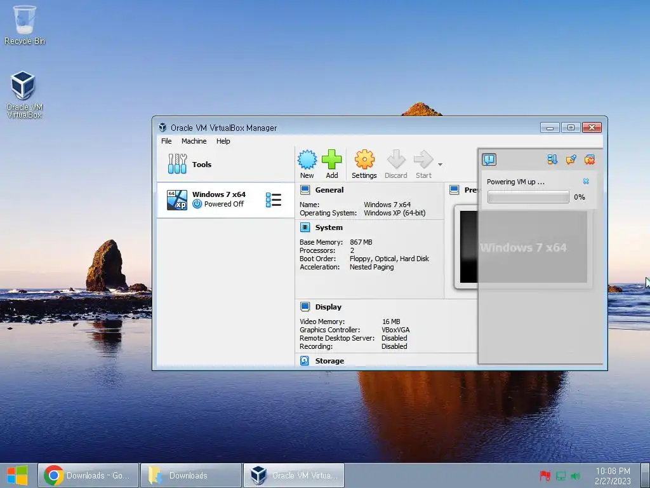
Task: Click the Windows 7 x64 preview thumbnail
Action: (x=523, y=247)
